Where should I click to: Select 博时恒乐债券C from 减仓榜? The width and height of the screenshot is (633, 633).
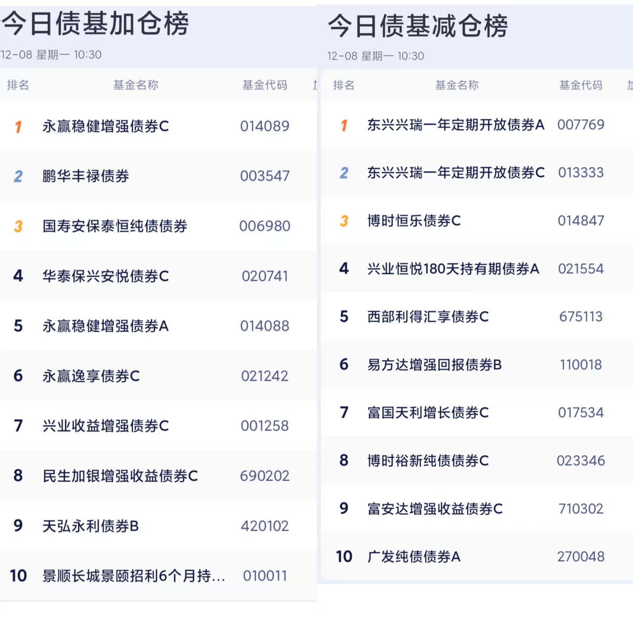414,221
